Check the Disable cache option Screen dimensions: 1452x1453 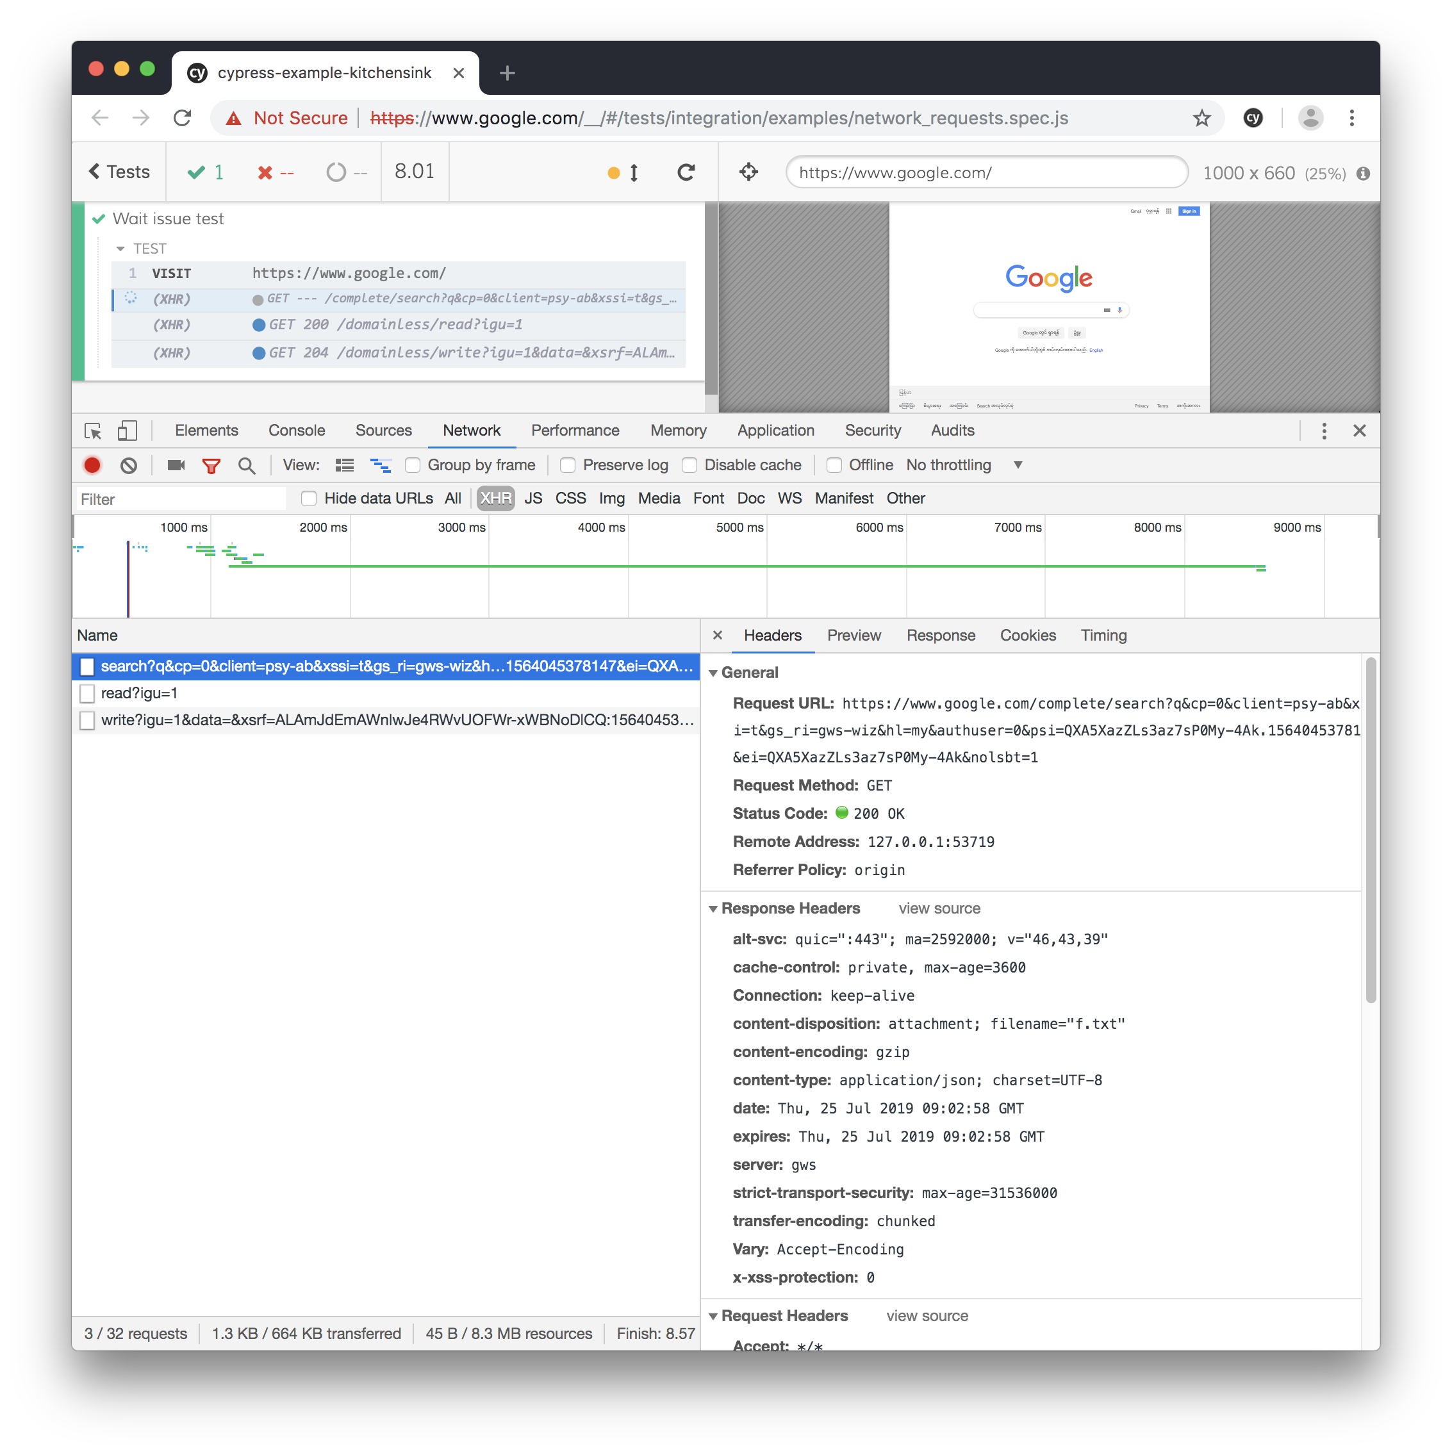tap(689, 466)
